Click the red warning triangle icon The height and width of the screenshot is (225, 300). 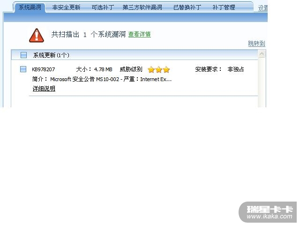tap(37, 36)
